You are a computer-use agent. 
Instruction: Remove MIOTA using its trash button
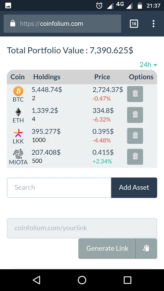(135, 157)
